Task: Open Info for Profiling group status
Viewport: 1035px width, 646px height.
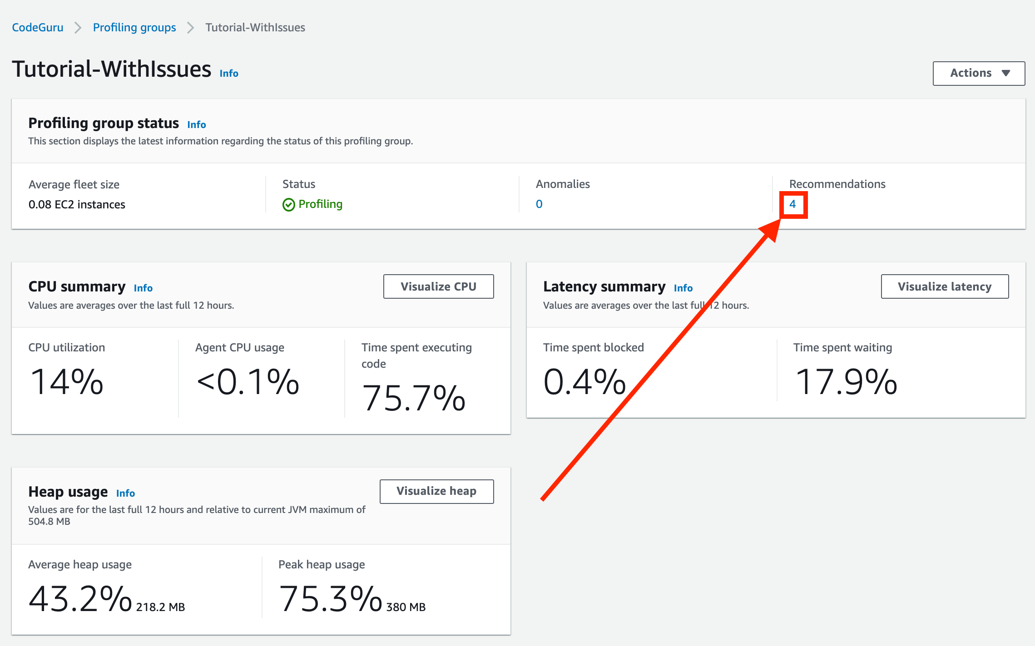Action: 196,125
